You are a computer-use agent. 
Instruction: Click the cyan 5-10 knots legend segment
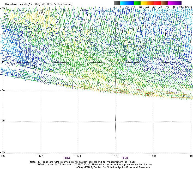pos(124,3)
